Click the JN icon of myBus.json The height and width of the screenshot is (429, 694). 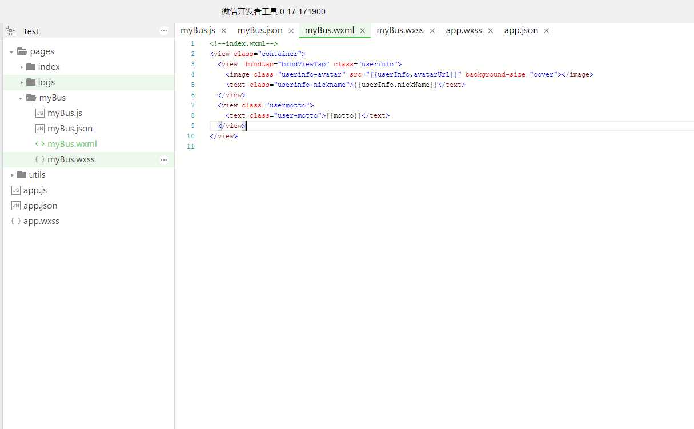(40, 129)
